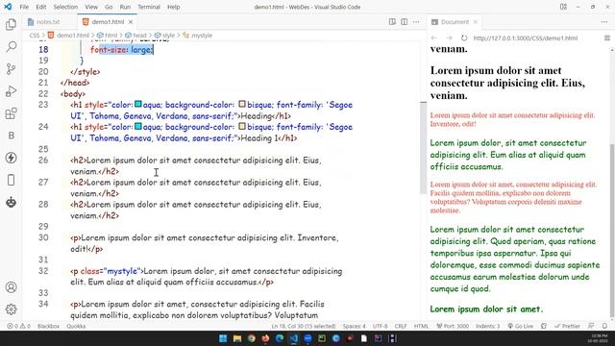Customize Layout icon in title bar
The image size is (615, 346).
click(x=563, y=7)
